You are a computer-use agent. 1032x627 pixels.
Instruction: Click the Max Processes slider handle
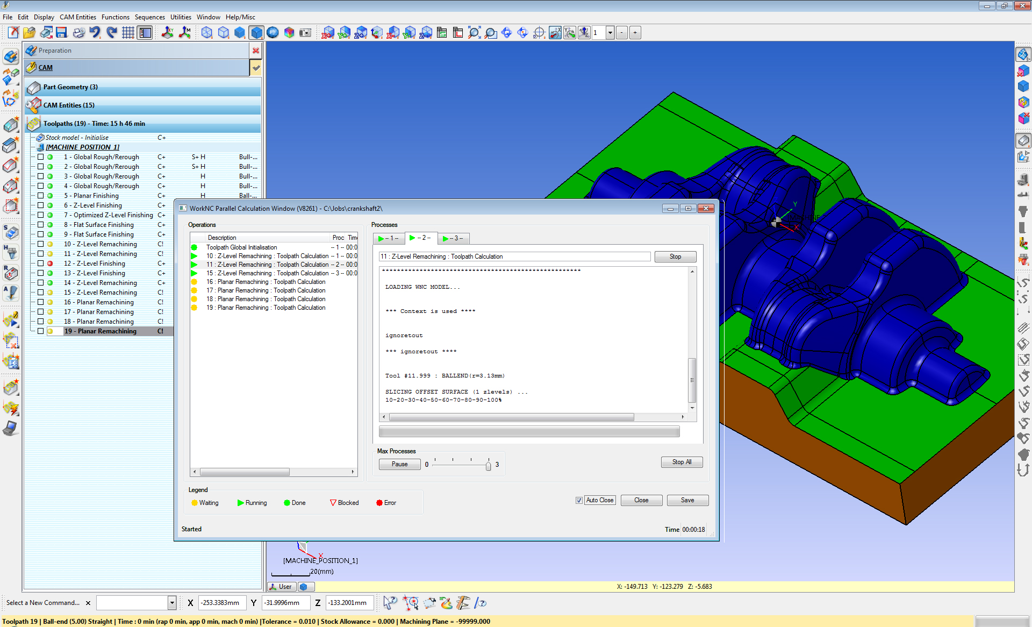click(x=488, y=465)
